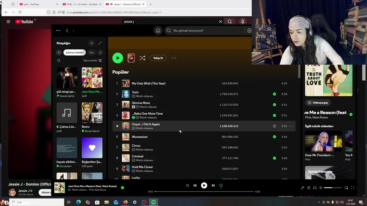Screen dimensions: 367x206
Task: Clear YouTube search box text
Action: [x=220, y=21]
